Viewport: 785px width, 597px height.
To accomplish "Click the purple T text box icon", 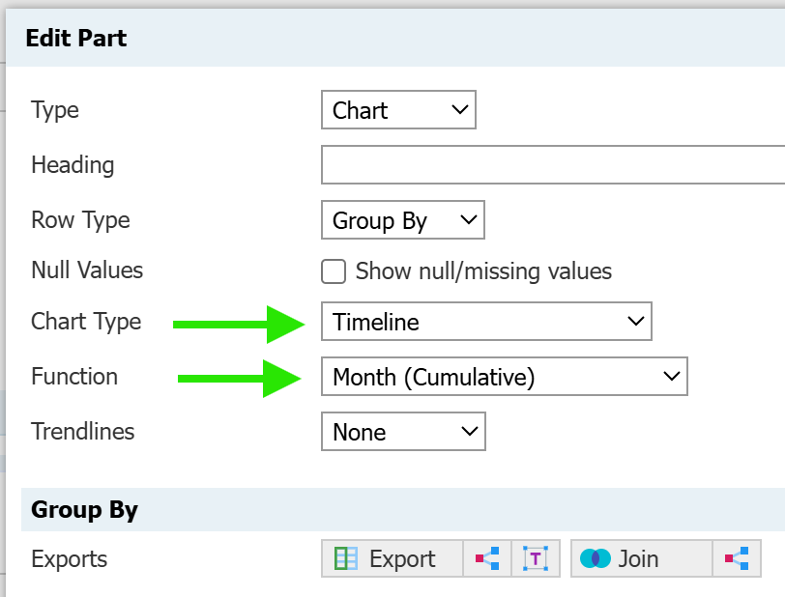I will point(536,558).
